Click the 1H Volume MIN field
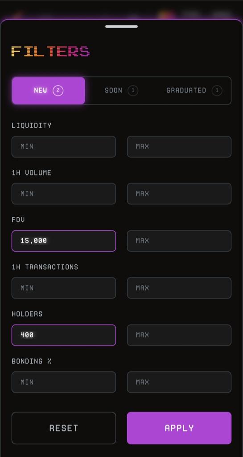The width and height of the screenshot is (243, 457). [x=64, y=194]
